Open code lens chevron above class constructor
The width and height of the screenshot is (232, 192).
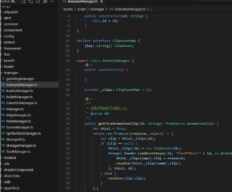(91, 65)
